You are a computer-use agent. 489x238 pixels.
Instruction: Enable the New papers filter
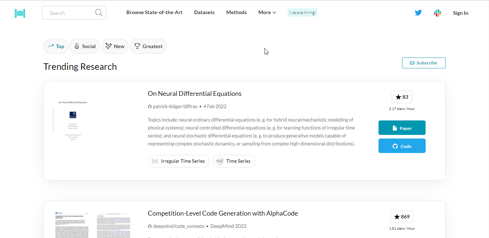[114, 46]
